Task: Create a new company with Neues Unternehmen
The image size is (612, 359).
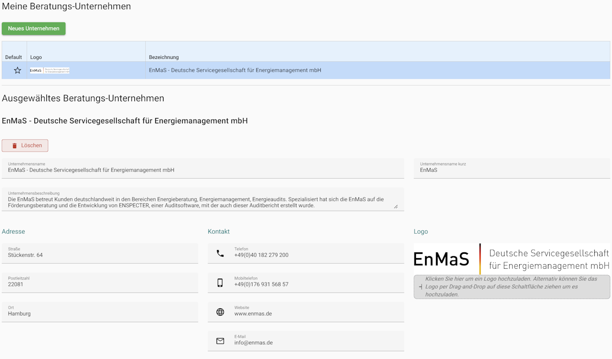Action: coord(33,29)
